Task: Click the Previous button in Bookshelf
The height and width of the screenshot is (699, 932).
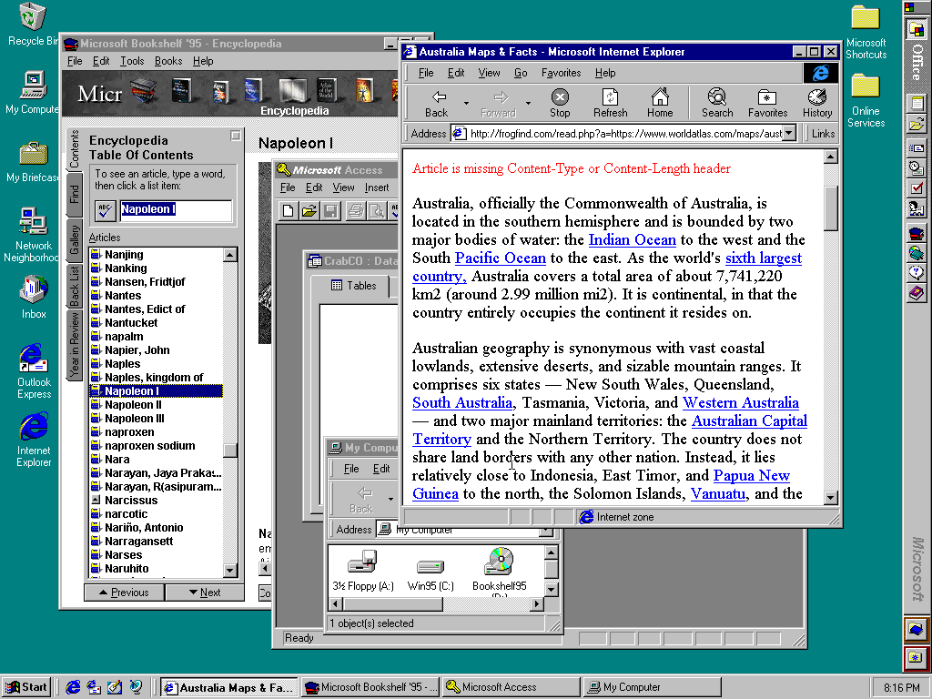Action: pos(124,592)
